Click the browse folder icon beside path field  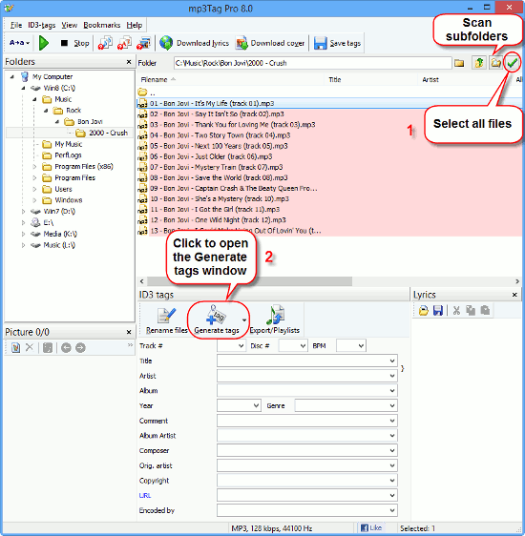(459, 63)
